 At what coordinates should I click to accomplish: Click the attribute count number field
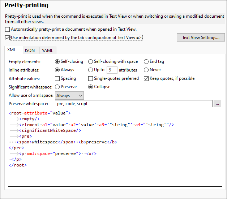pyautogui.click(x=111, y=70)
